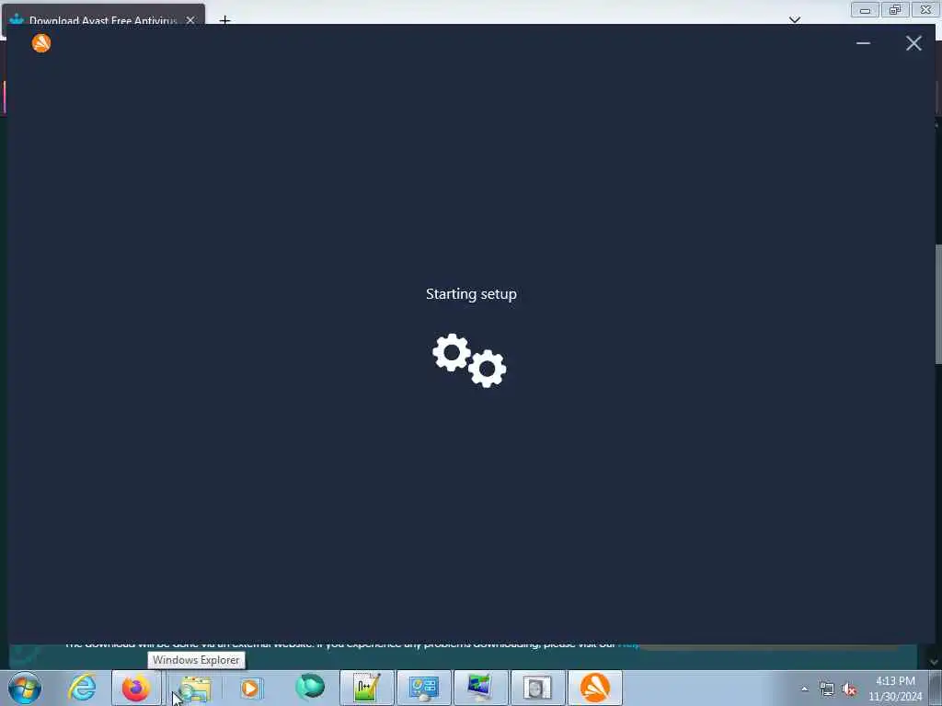Viewport: 942px width, 706px height.
Task: Click the muted volume tray icon
Action: [x=849, y=689]
